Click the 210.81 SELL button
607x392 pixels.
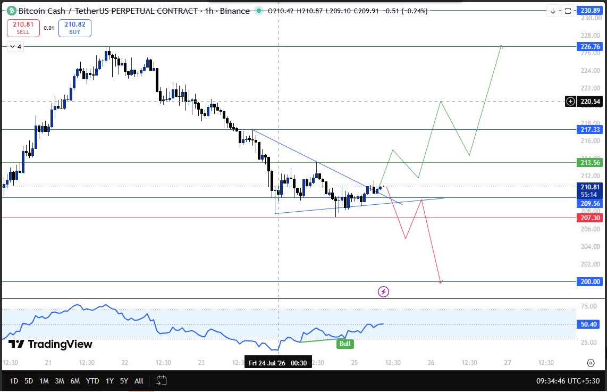[x=23, y=28]
